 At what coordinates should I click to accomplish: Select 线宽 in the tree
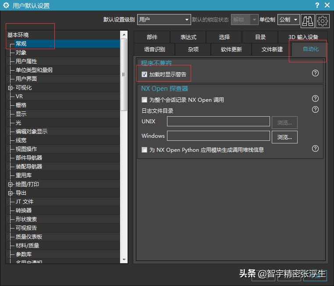[21, 140]
